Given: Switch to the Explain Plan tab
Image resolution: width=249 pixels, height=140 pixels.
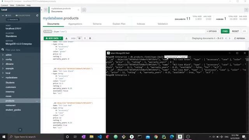Looking at the screenshot, I should [119, 24].
